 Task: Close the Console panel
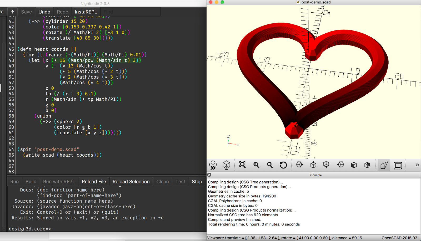pyautogui.click(x=209, y=175)
